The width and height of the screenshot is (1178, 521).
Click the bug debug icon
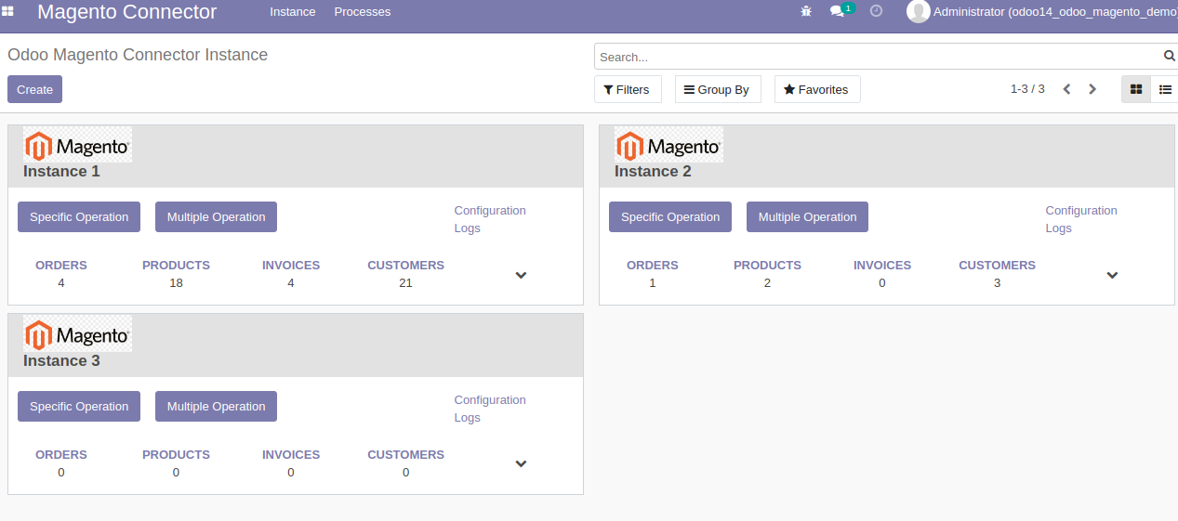point(806,11)
